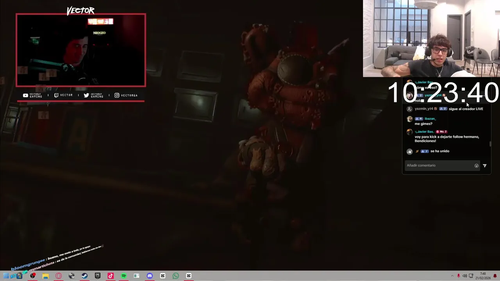Open the second CapCut taskbar icon
Viewport: 500px width, 281px height.
click(189, 276)
